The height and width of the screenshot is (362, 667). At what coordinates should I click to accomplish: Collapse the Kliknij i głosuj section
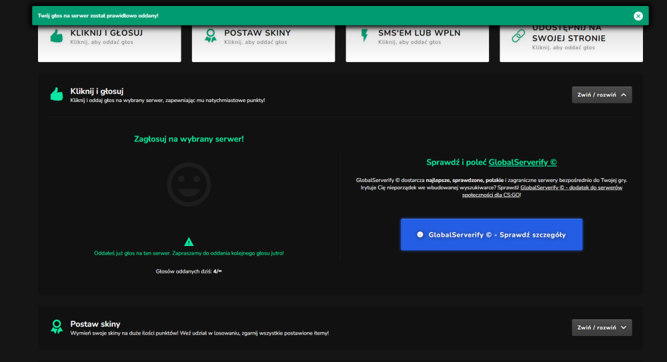(602, 95)
